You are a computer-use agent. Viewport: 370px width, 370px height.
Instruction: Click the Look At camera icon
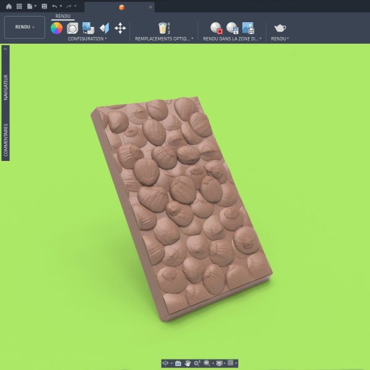178,363
